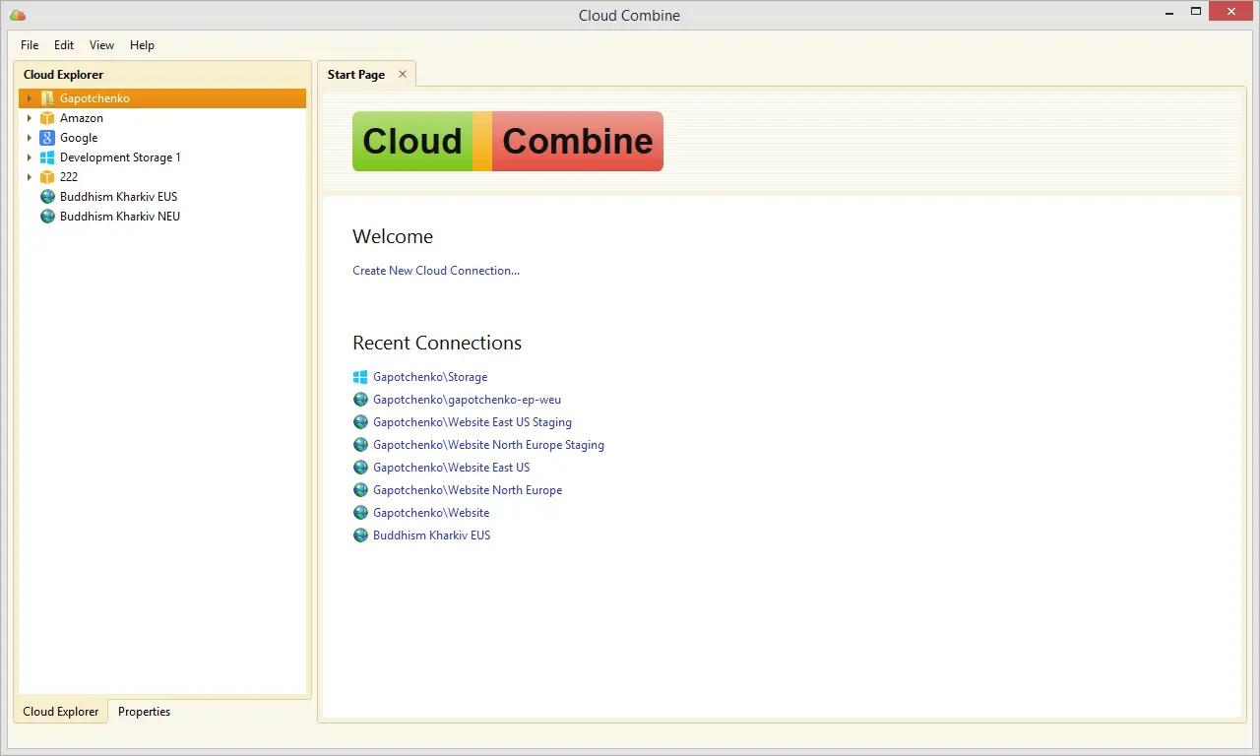This screenshot has height=756, width=1260.
Task: Open the View menu
Action: 101,45
